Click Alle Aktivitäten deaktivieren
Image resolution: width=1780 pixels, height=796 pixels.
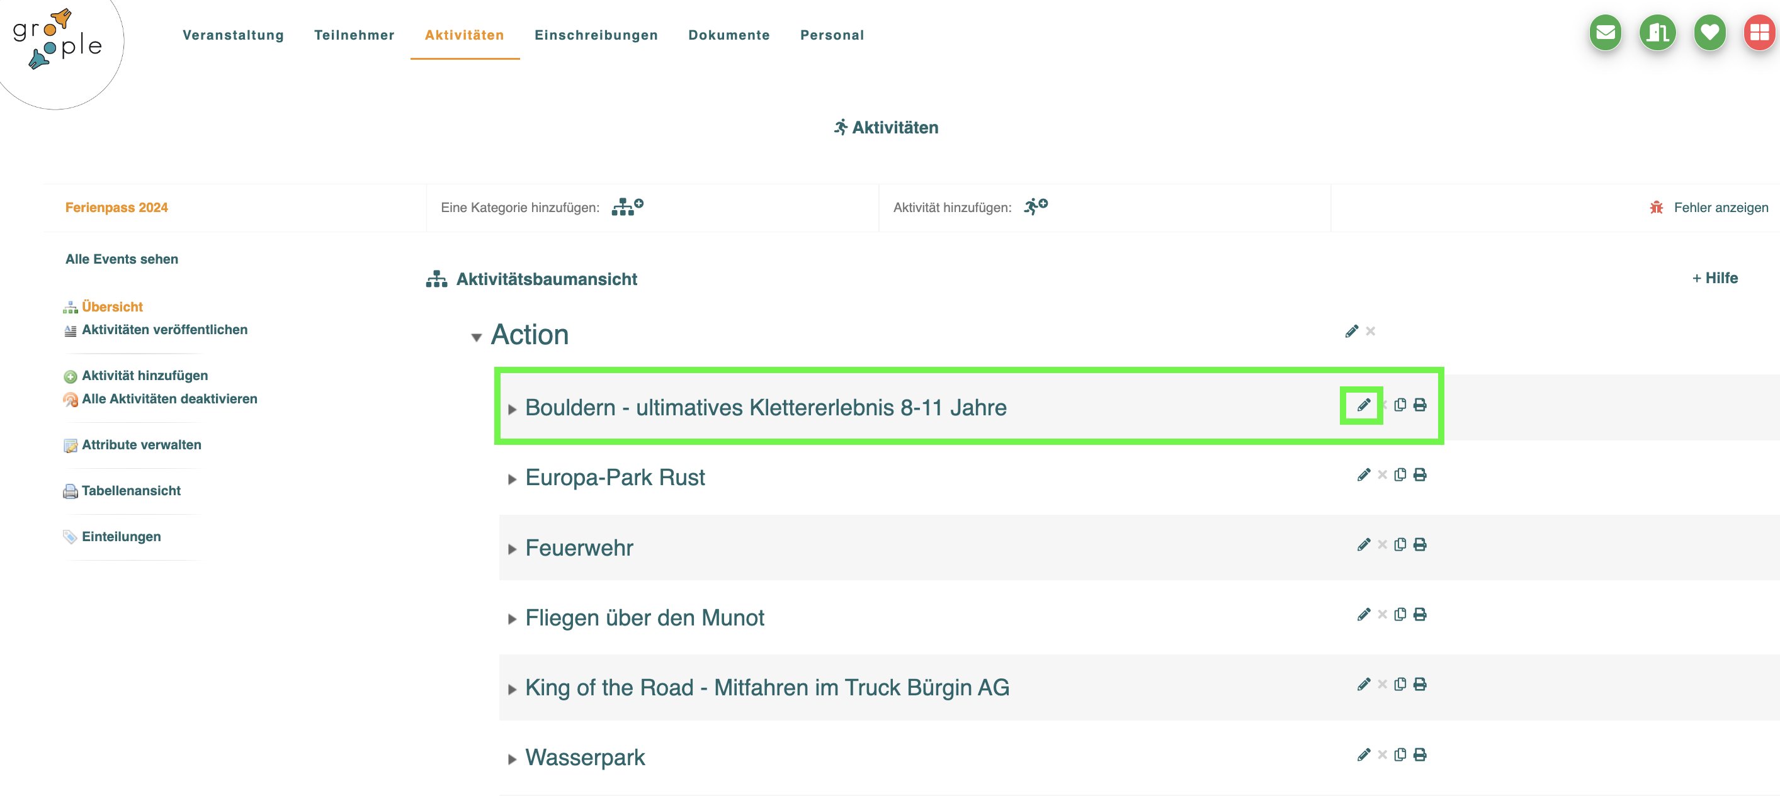click(169, 399)
